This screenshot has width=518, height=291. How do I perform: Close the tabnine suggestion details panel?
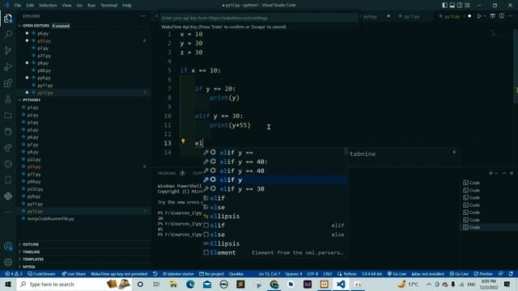point(454,152)
